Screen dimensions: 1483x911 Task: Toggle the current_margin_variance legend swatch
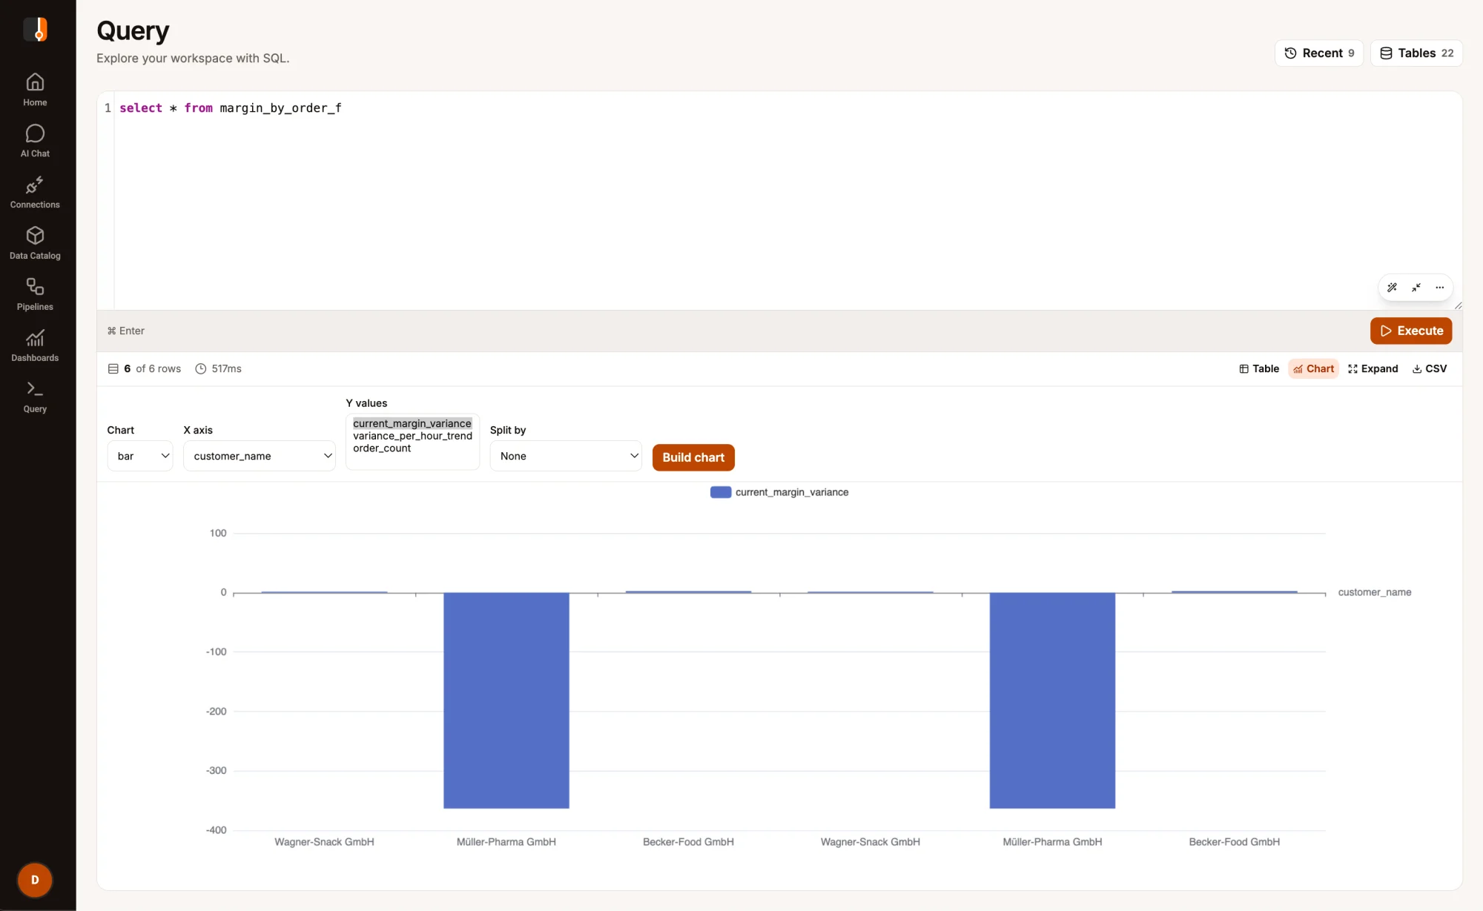point(721,492)
